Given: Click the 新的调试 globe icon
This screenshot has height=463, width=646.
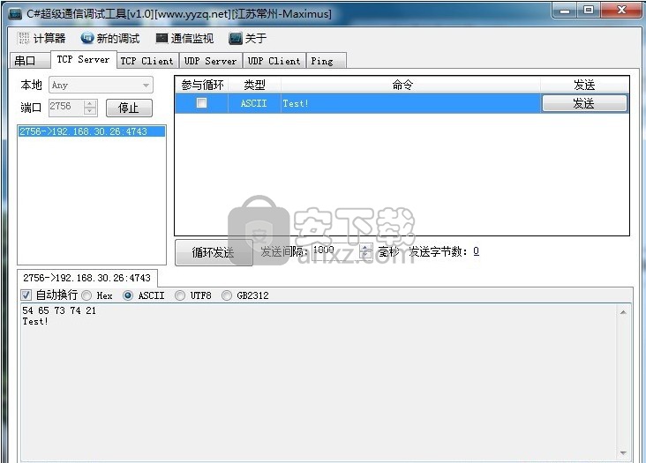Looking at the screenshot, I should pyautogui.click(x=87, y=38).
